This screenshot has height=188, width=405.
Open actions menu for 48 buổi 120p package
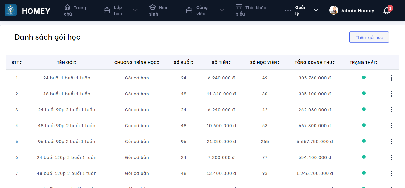[391, 173]
